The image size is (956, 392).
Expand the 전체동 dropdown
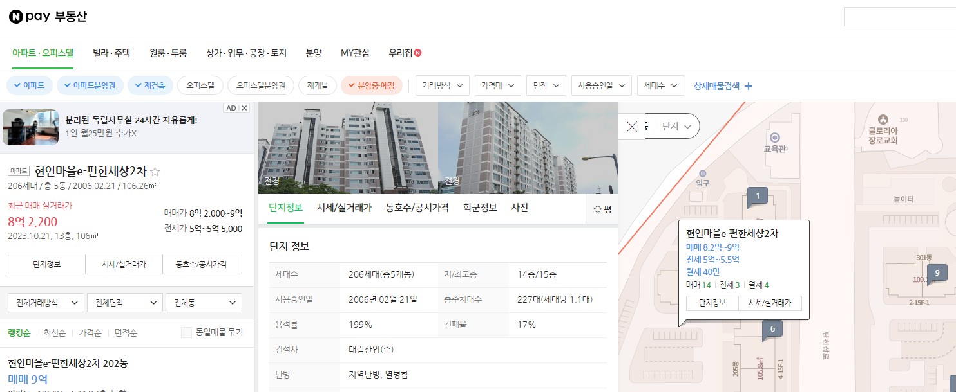[x=204, y=302]
